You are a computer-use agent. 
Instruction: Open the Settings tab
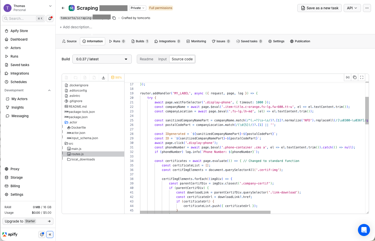[276, 41]
